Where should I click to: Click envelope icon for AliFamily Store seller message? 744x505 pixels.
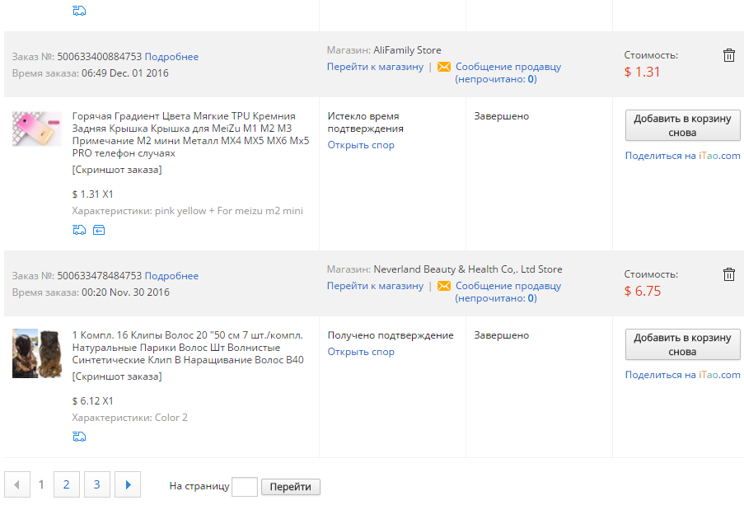coord(444,67)
